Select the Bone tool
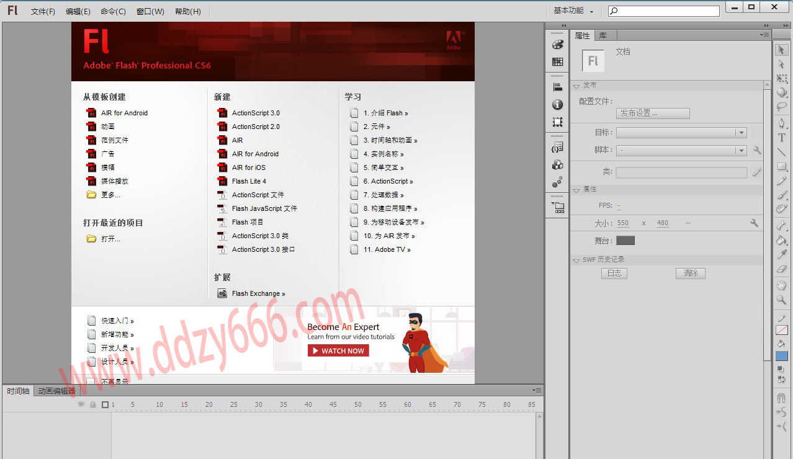 [x=782, y=226]
